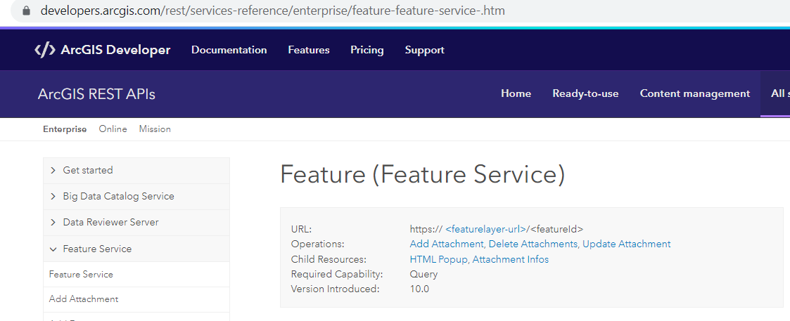Expand the Get started section

tap(136, 171)
